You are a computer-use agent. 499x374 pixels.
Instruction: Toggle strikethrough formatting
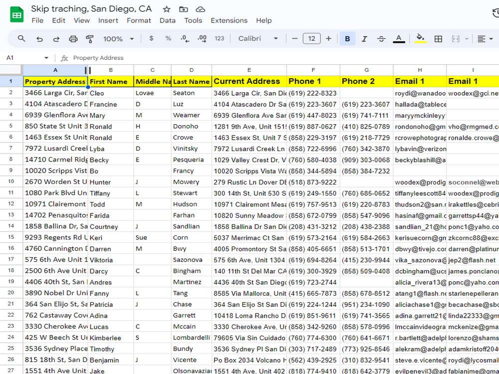(x=382, y=38)
